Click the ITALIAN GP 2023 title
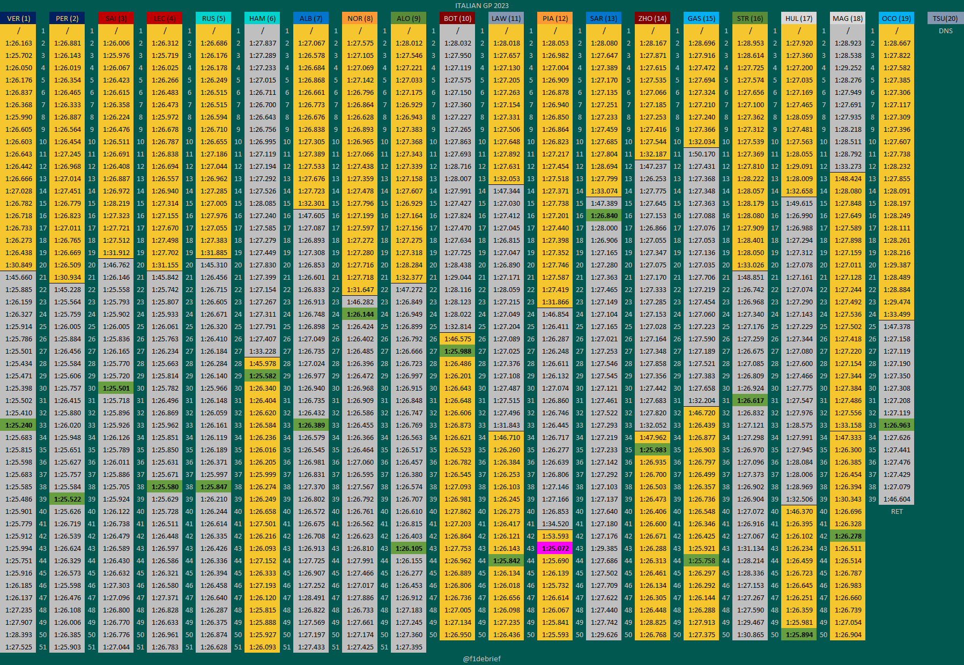 tap(482, 5)
